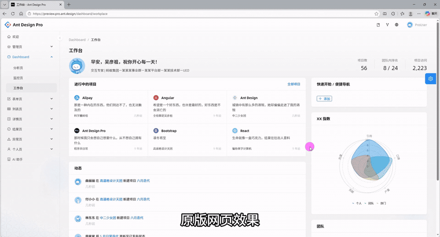Open the 全部项目 link
Image resolution: width=440 pixels, height=237 pixels.
[294, 84]
